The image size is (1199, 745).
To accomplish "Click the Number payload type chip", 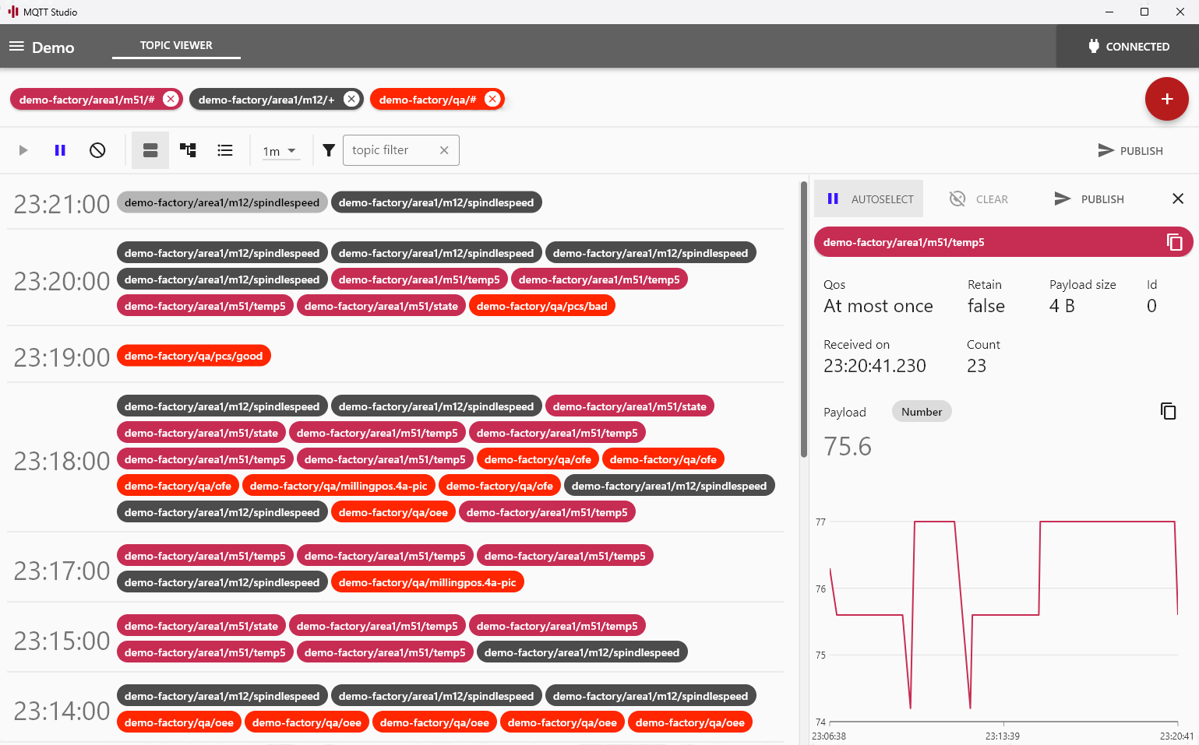I will click(922, 412).
